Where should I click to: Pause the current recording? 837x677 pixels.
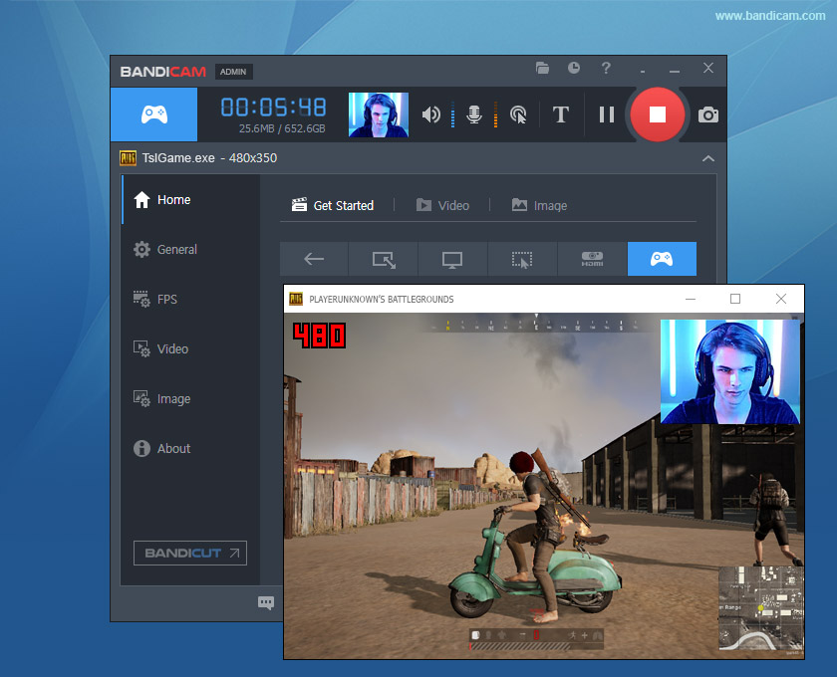606,114
